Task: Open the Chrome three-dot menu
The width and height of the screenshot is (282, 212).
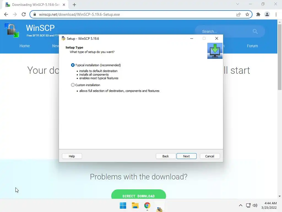Action: [276, 14]
